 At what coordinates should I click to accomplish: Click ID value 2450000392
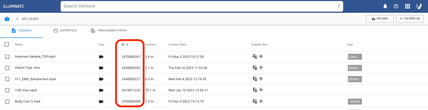pos(131,68)
